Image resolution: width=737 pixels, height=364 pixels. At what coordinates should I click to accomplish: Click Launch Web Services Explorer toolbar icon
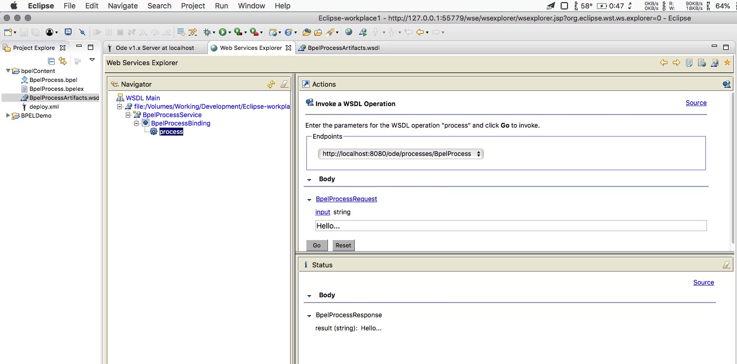tap(363, 32)
